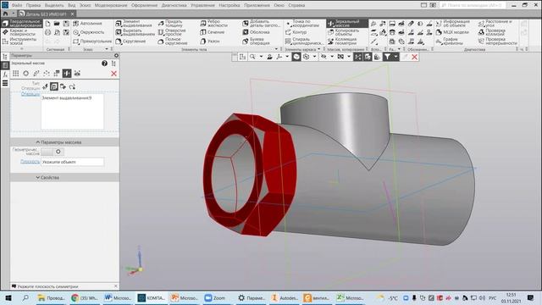The width and height of the screenshot is (542, 305).
Task: Open the Сечение section tool
Action: click(213, 32)
